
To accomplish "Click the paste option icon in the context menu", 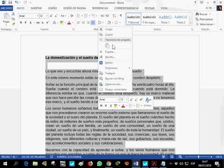I will click(107, 46).
